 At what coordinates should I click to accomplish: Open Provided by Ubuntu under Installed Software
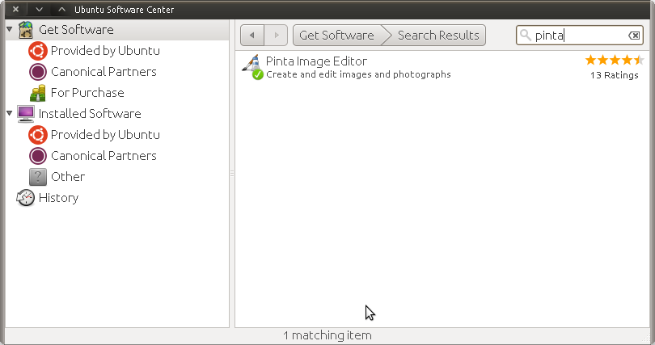105,135
